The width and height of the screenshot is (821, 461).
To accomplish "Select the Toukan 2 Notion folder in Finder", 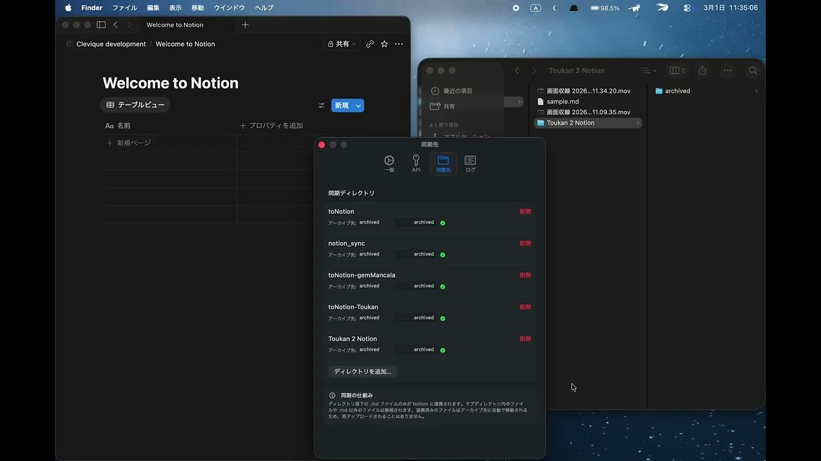I will click(588, 123).
